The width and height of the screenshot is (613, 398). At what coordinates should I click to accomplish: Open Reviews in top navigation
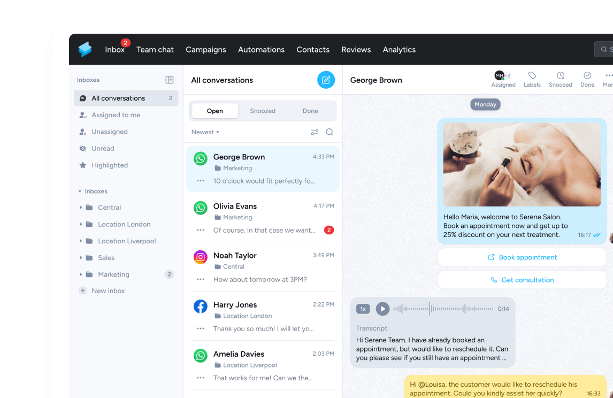coord(356,50)
